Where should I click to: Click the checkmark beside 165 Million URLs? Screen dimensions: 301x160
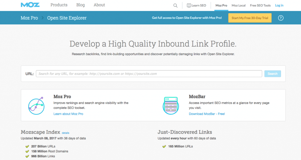tap(164, 146)
